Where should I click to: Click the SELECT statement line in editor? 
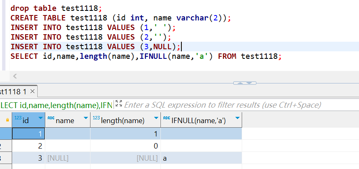(145, 56)
